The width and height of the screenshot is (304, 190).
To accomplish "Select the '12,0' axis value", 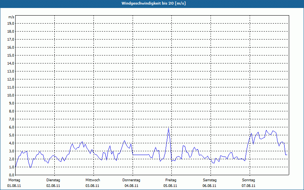I will [x=11, y=79].
